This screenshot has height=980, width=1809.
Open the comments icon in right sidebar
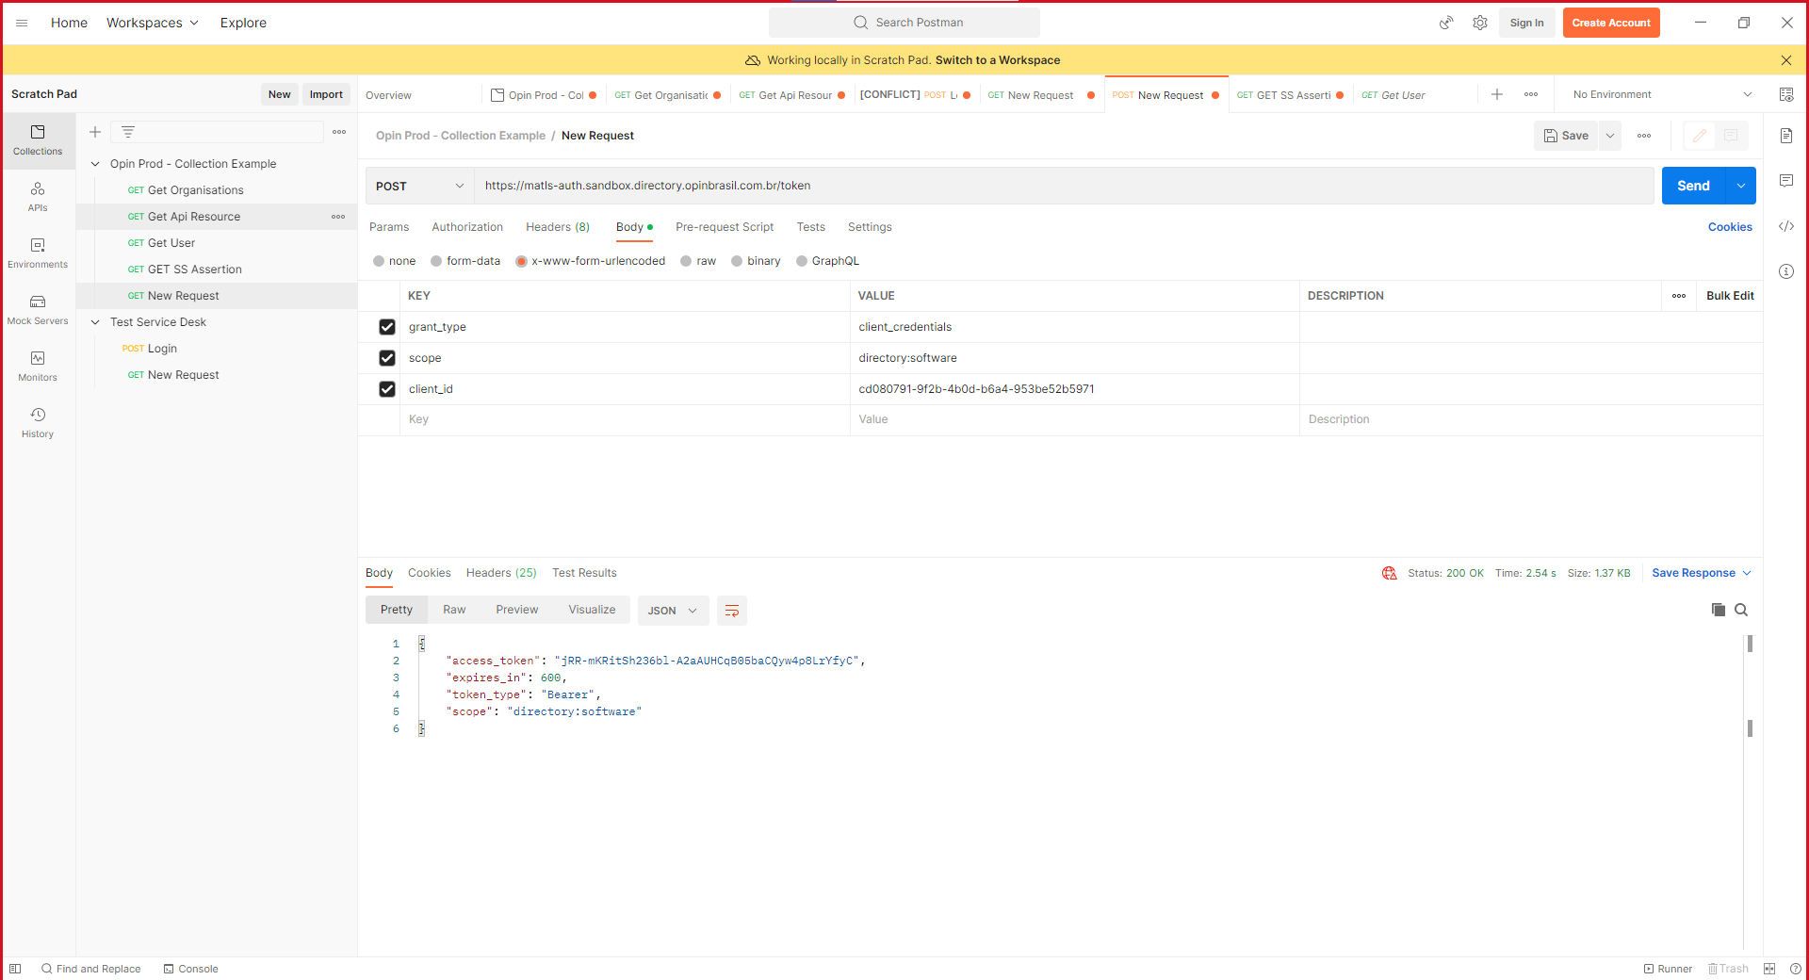(1786, 181)
